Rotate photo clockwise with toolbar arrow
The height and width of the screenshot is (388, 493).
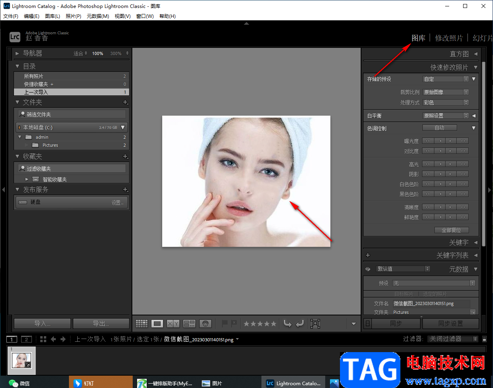pos(300,323)
